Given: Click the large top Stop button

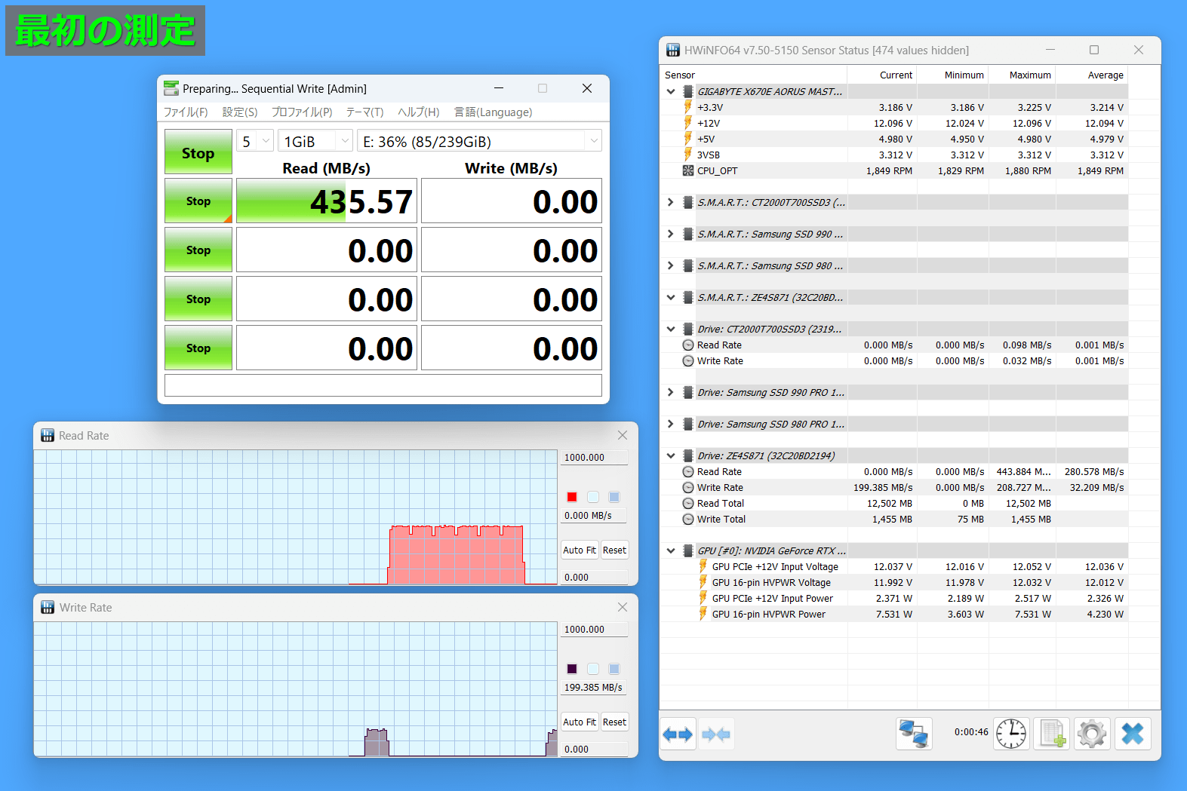Looking at the screenshot, I should 198,152.
